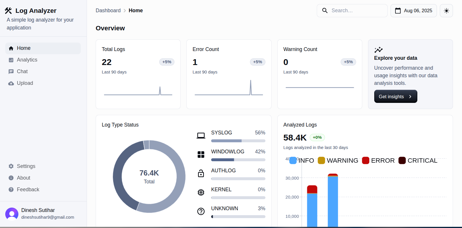Click the +5% badge in Error Count card
462x228 pixels.
(x=258, y=62)
